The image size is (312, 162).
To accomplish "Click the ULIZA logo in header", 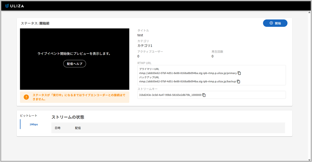I will (14, 6).
